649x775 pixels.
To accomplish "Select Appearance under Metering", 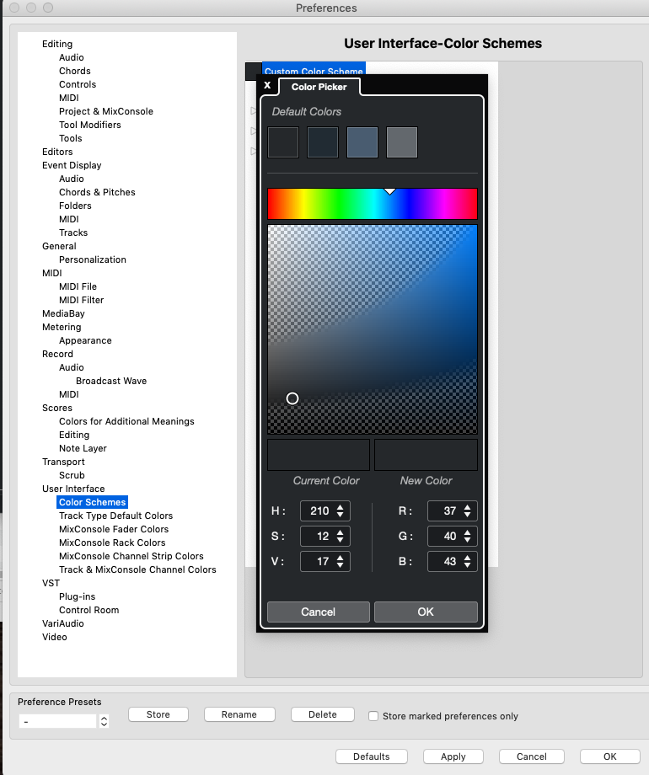I will pos(85,340).
